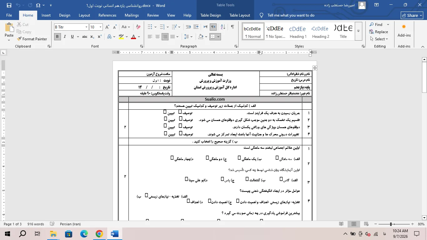
Task: Click the Share button
Action: pyautogui.click(x=412, y=15)
